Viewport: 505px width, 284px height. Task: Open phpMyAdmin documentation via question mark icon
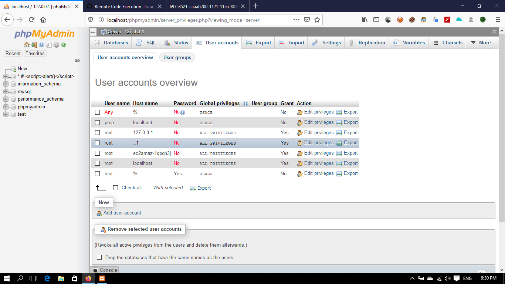[x=41, y=45]
